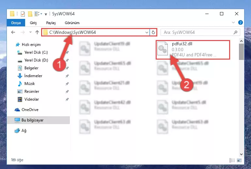This screenshot has height=169, width=251.
Task: Open Videolar folder in sidebar
Action: pyautogui.click(x=32, y=99)
